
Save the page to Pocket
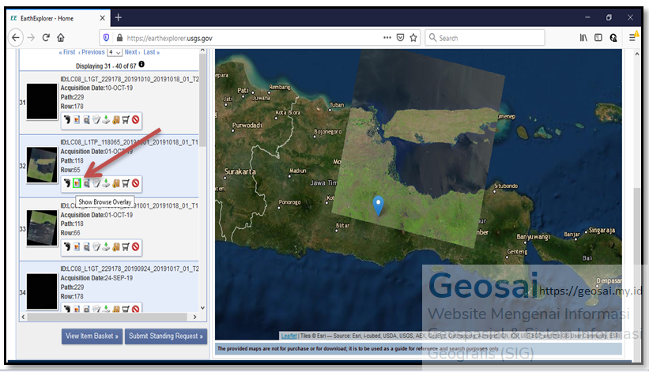click(400, 38)
